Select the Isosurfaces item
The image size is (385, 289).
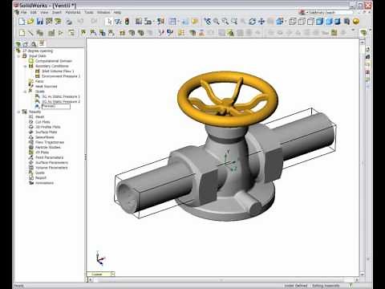[x=45, y=137]
